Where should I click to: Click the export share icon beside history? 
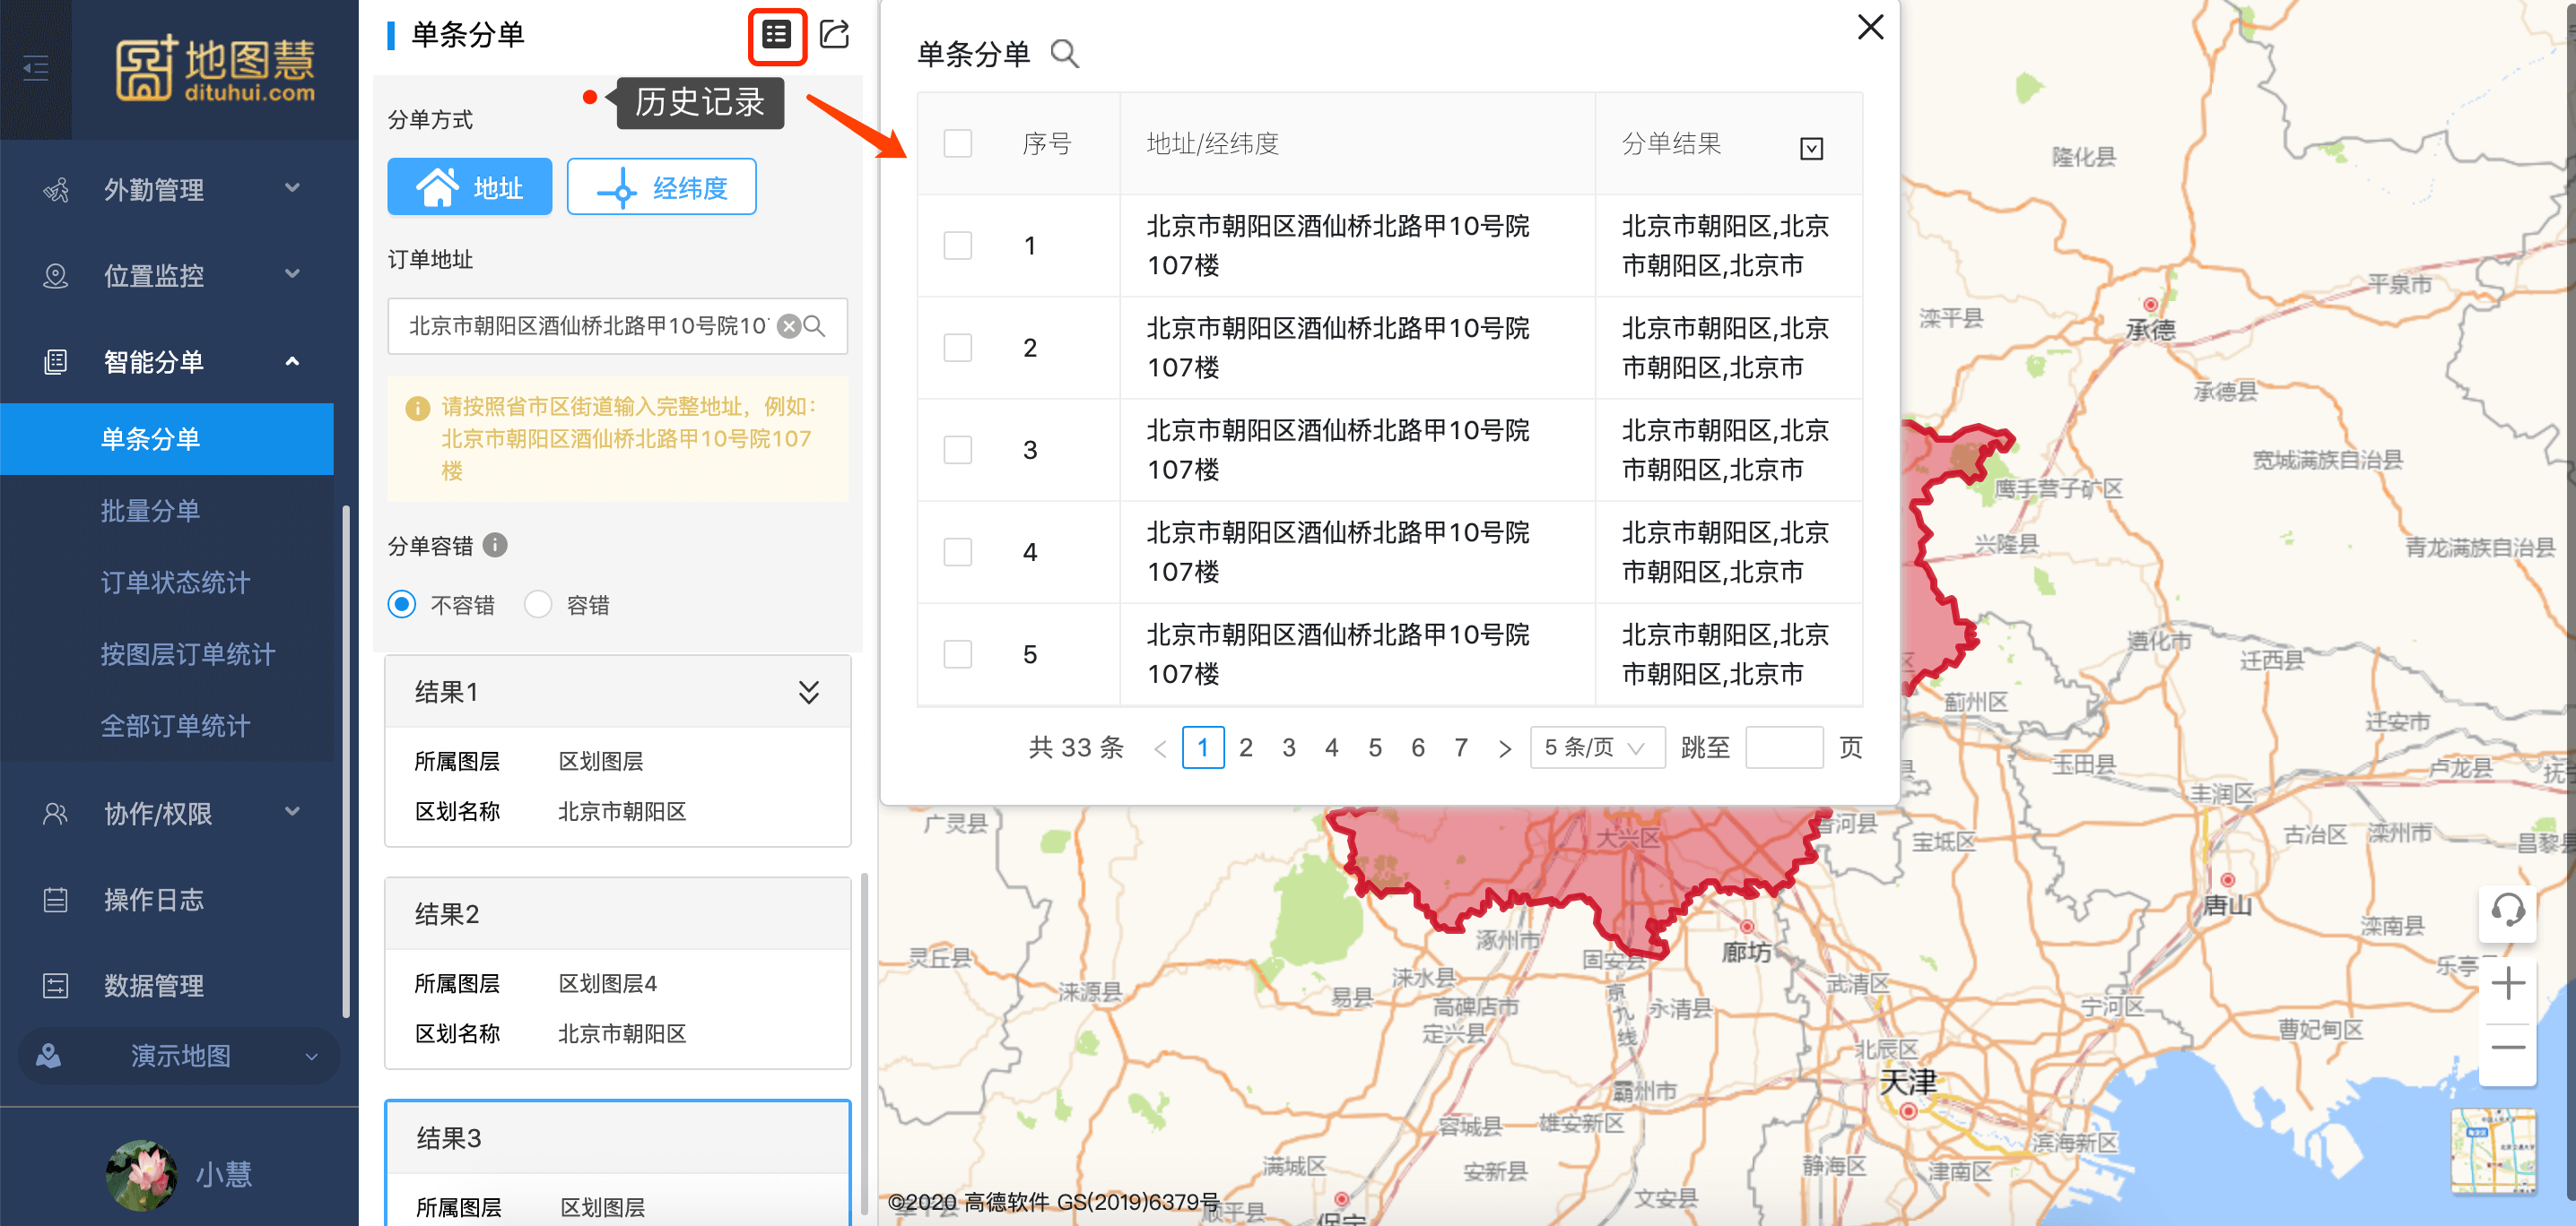click(x=835, y=35)
